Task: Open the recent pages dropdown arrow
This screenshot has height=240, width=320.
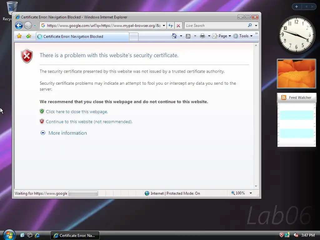Action: [x=35, y=26]
